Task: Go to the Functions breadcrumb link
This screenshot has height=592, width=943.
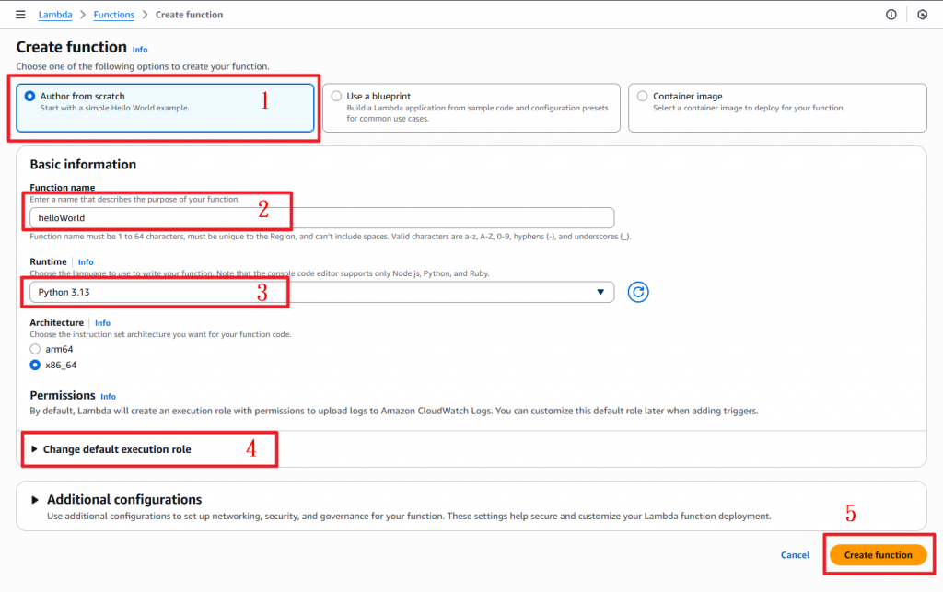Action: [113, 15]
